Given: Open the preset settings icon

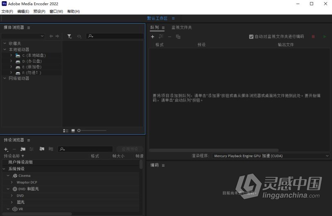Looking at the screenshot, I should pyautogui.click(x=31, y=149).
